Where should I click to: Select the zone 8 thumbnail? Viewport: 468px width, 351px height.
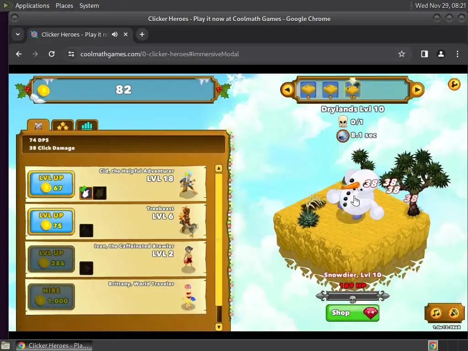pyautogui.click(x=308, y=90)
